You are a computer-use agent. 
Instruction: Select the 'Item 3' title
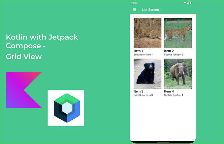(139, 91)
